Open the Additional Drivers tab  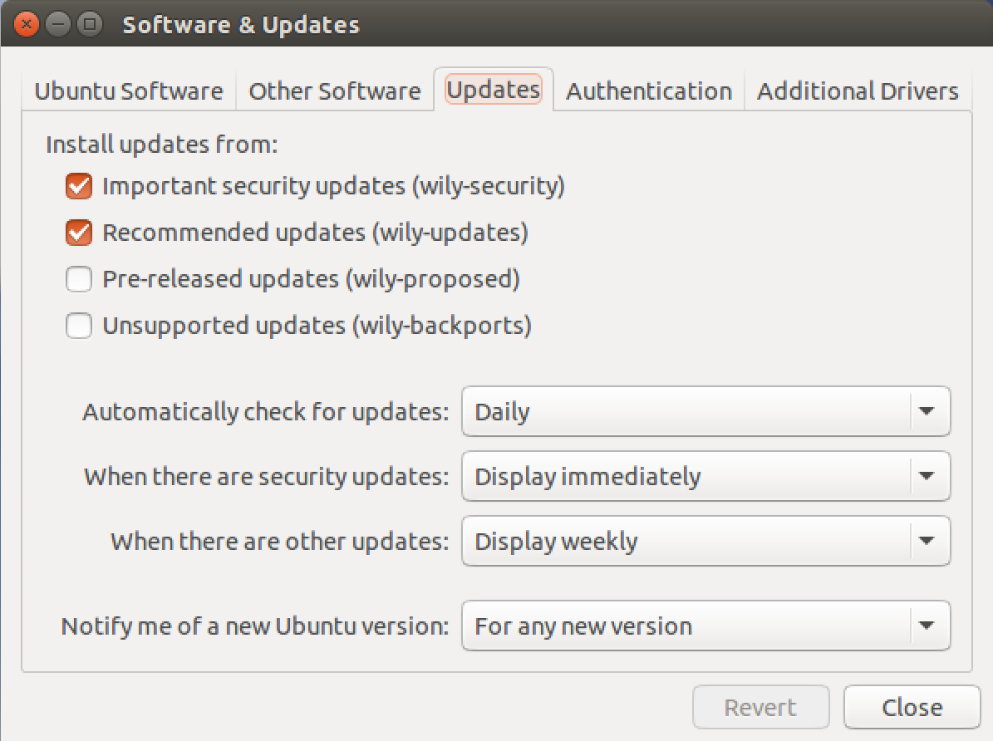tap(857, 91)
